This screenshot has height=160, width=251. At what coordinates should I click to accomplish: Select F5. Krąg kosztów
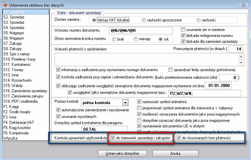point(26,128)
